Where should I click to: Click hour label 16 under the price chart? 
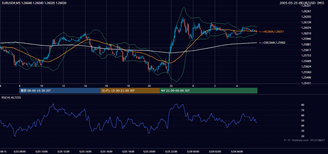pos(107,86)
